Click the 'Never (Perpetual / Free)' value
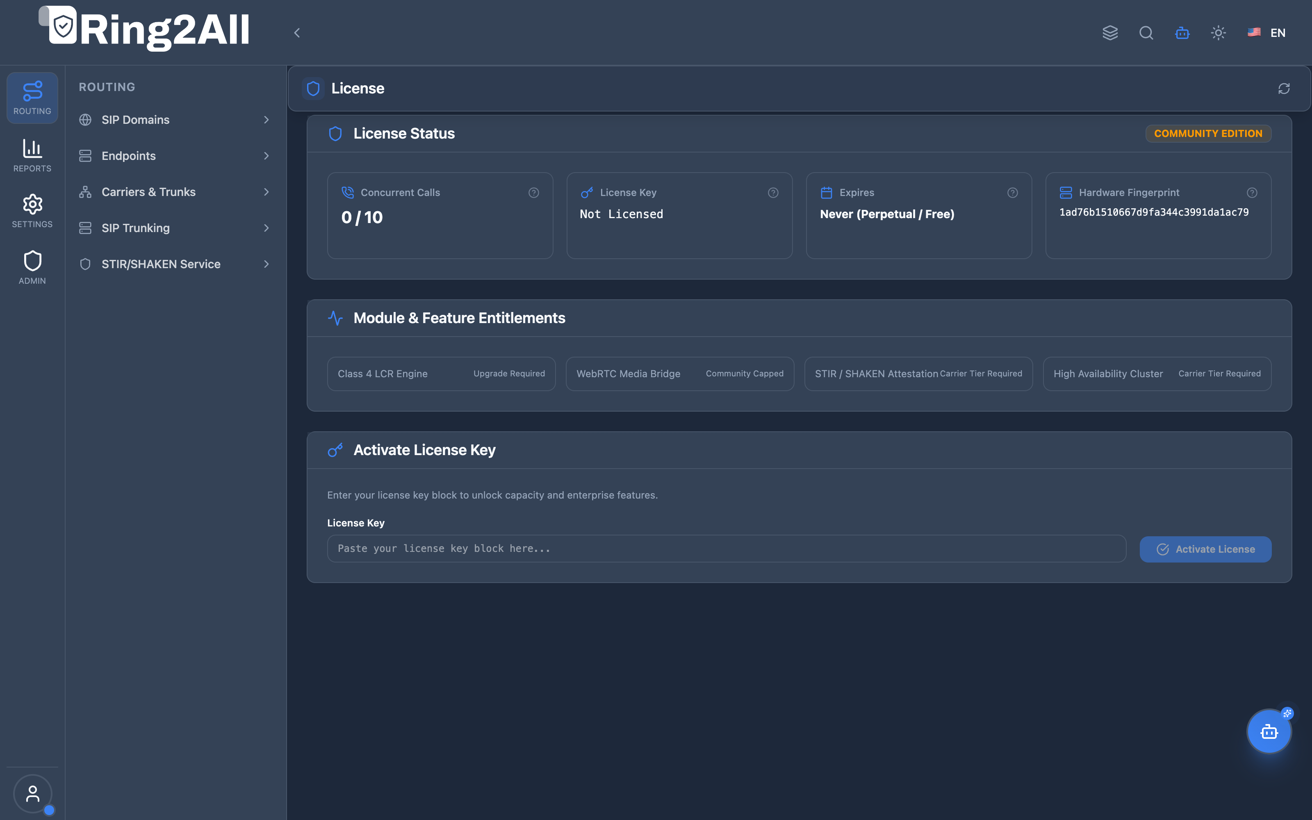 887,214
